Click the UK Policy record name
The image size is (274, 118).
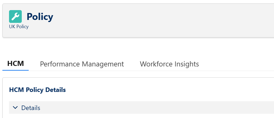19,27
